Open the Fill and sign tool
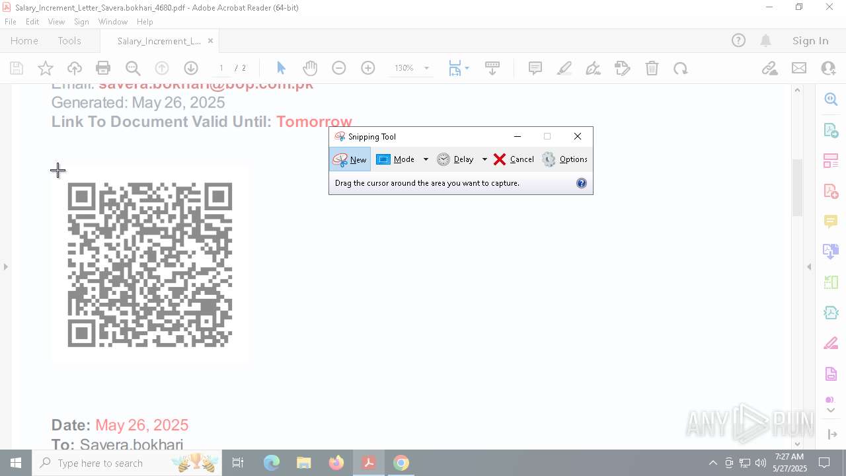 tap(623, 68)
